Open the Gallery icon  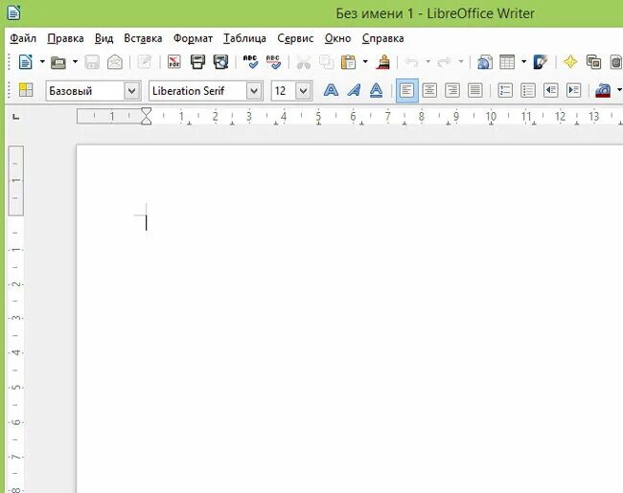click(593, 62)
